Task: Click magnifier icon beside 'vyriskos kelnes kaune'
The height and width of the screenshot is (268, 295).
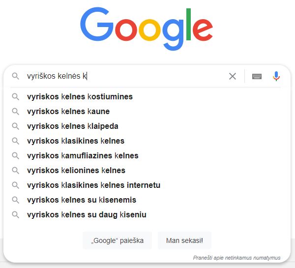Action: tap(16, 112)
